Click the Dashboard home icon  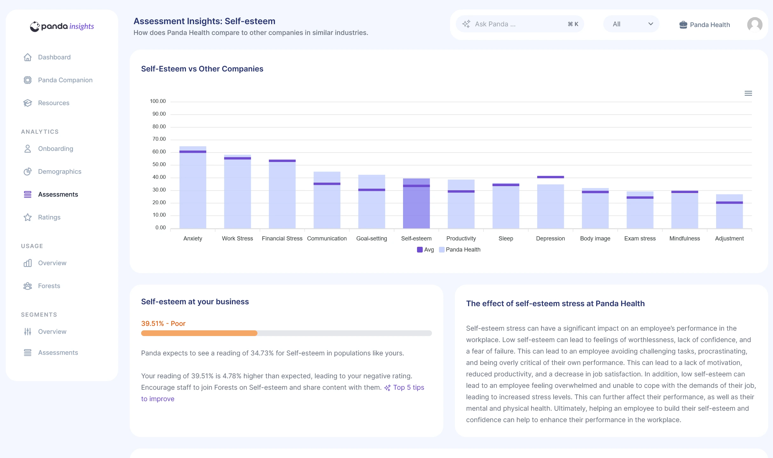pos(28,57)
